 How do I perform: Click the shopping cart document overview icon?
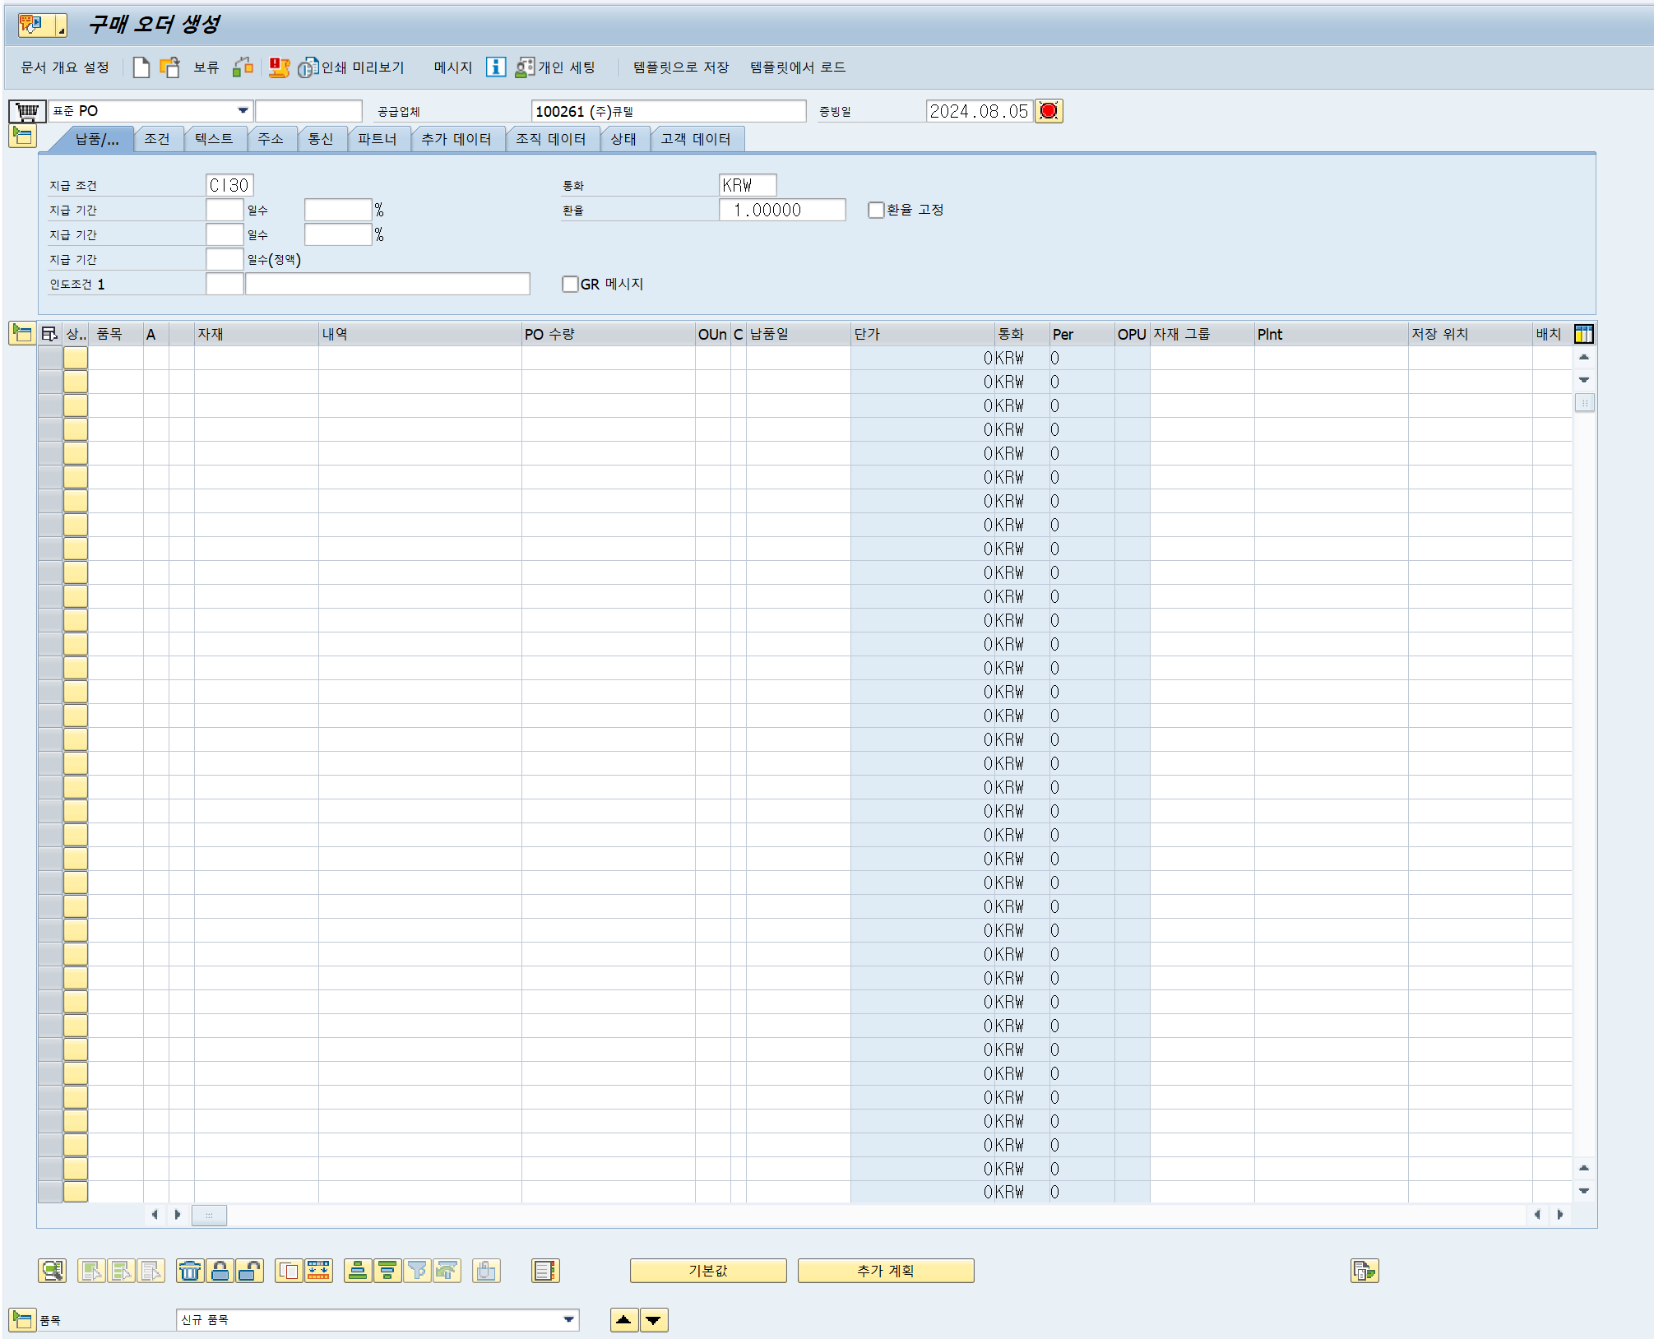point(27,111)
